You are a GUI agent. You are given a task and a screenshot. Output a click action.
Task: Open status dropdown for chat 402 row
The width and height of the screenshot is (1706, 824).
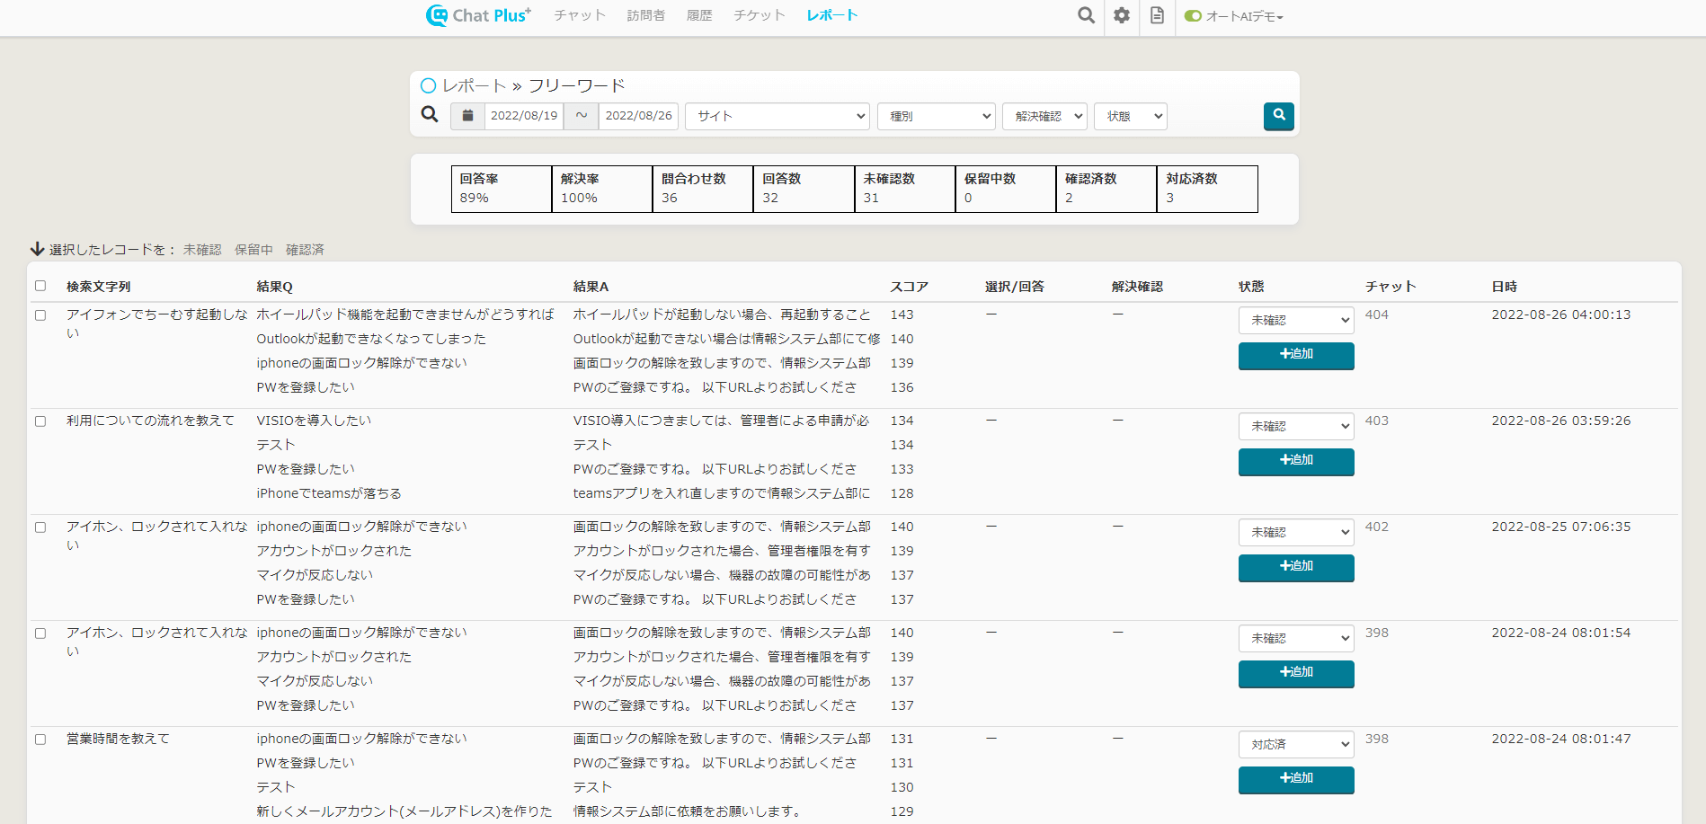pyautogui.click(x=1296, y=532)
